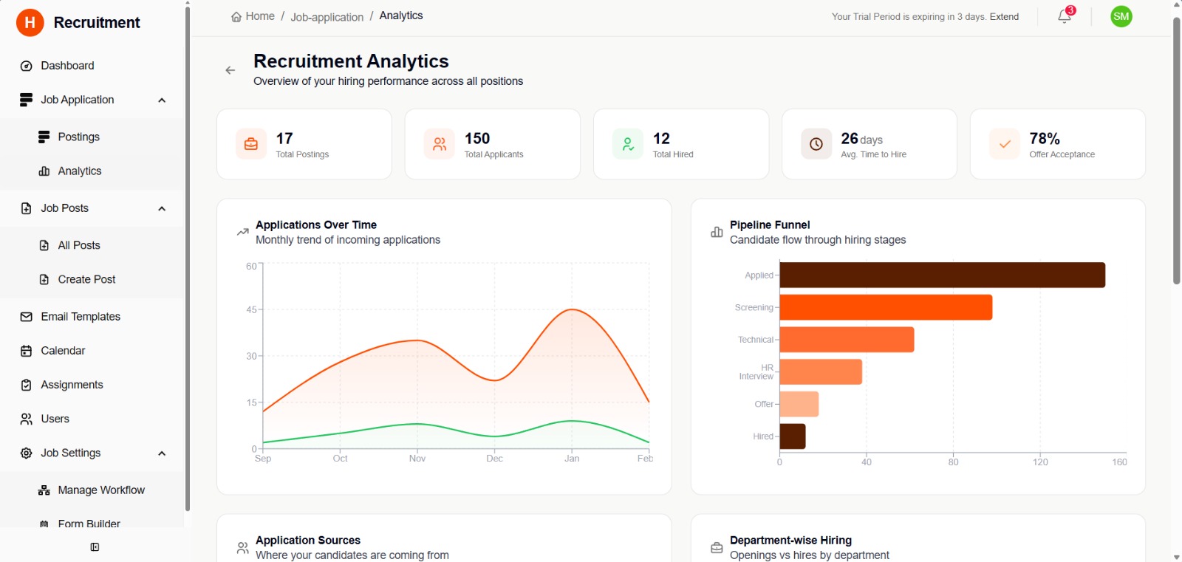Open the SM user avatar menu
The height and width of the screenshot is (562, 1182).
1121,16
